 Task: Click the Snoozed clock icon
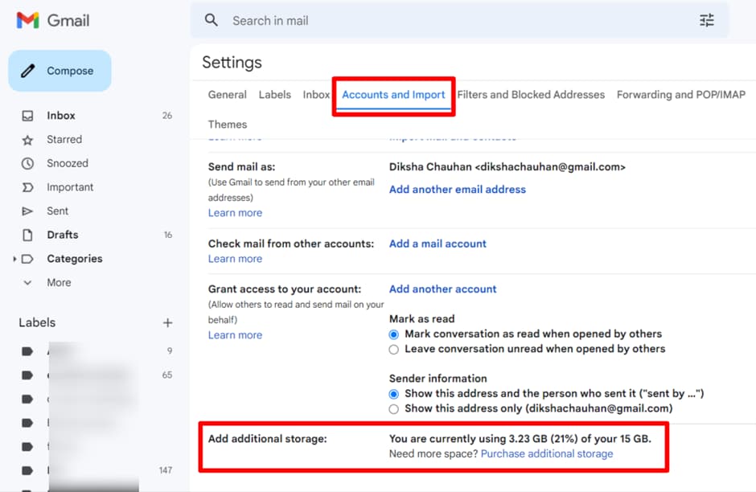point(27,163)
